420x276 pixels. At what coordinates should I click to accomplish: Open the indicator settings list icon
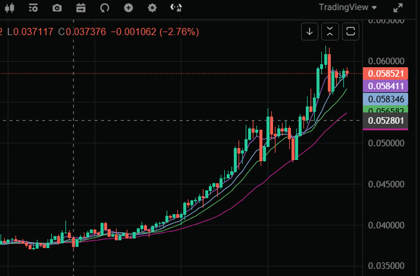coord(33,8)
